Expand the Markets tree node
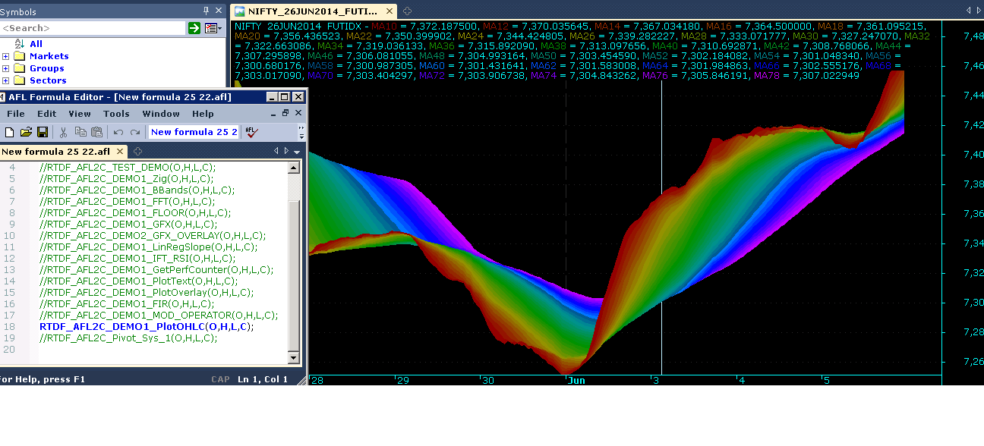This screenshot has width=984, height=446. [6, 56]
